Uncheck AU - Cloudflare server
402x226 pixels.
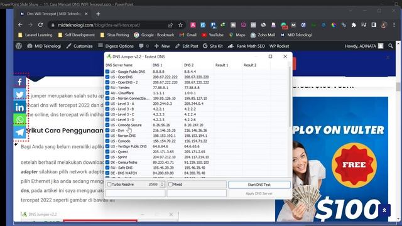(107, 93)
